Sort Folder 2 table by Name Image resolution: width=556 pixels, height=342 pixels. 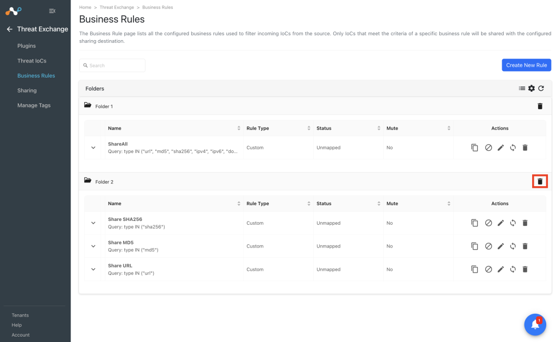239,204
